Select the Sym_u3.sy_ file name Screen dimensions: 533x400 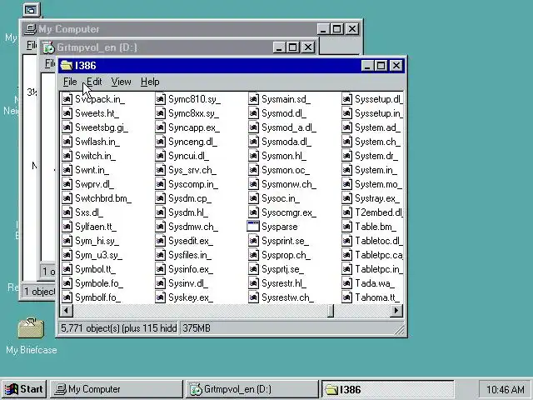click(x=98, y=255)
